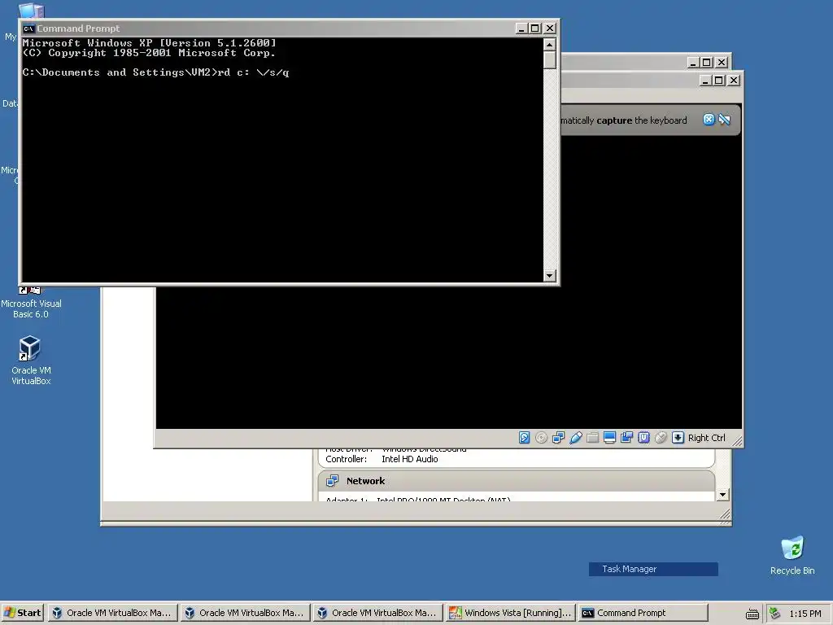Close the Windows Vista VM window
The image size is (833, 625).
click(x=734, y=80)
